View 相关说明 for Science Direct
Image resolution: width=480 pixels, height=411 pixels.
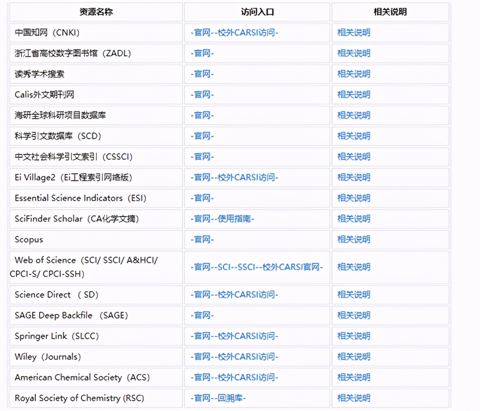354,295
